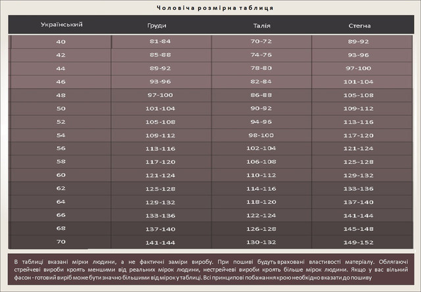Click size "58" in the Український column
Image resolution: width=421 pixels, height=292 pixels.
pos(61,162)
